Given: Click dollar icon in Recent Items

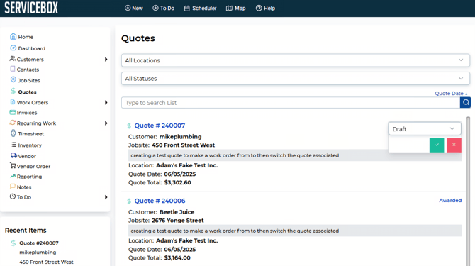Looking at the screenshot, I should click(x=13, y=243).
